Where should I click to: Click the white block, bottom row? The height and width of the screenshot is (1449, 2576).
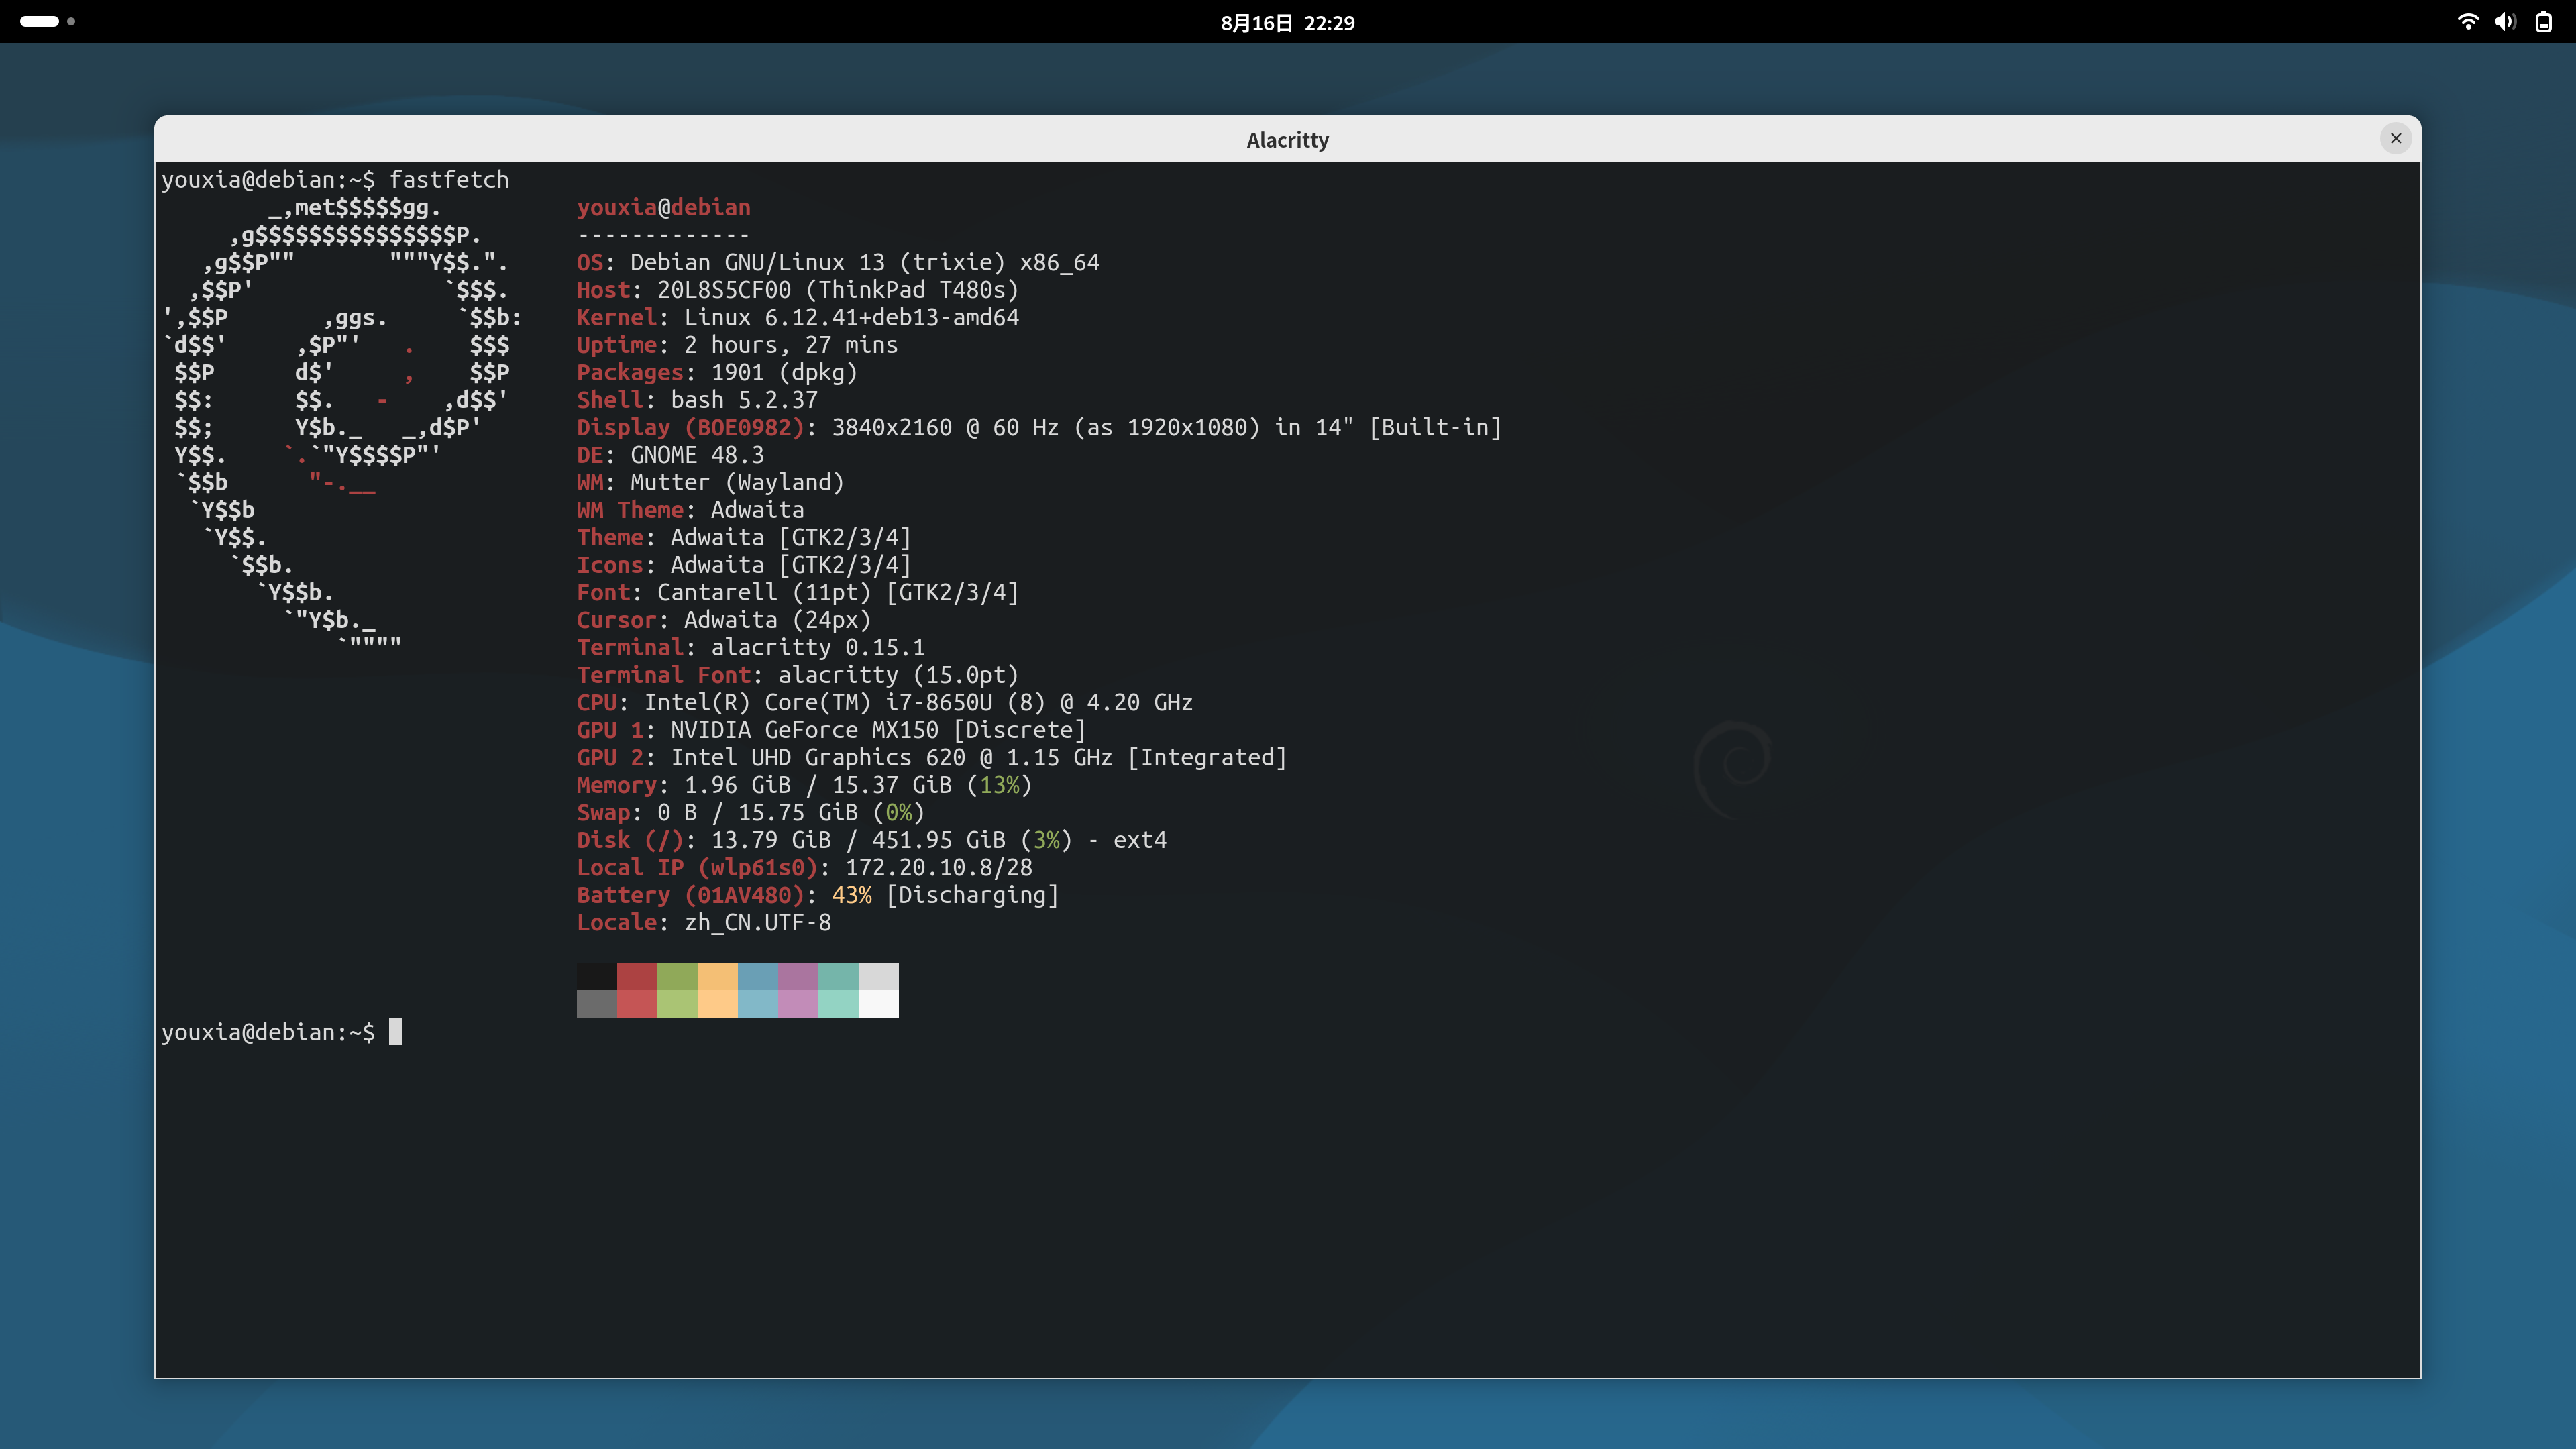(x=878, y=1003)
